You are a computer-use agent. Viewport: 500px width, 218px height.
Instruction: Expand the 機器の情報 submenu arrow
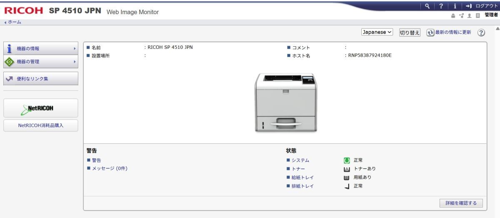[75, 48]
